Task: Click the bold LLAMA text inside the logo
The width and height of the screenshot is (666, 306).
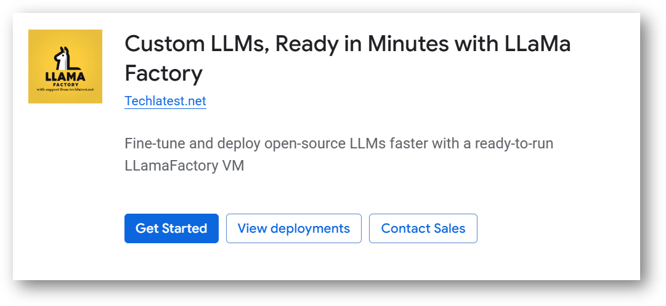Action: [65, 77]
